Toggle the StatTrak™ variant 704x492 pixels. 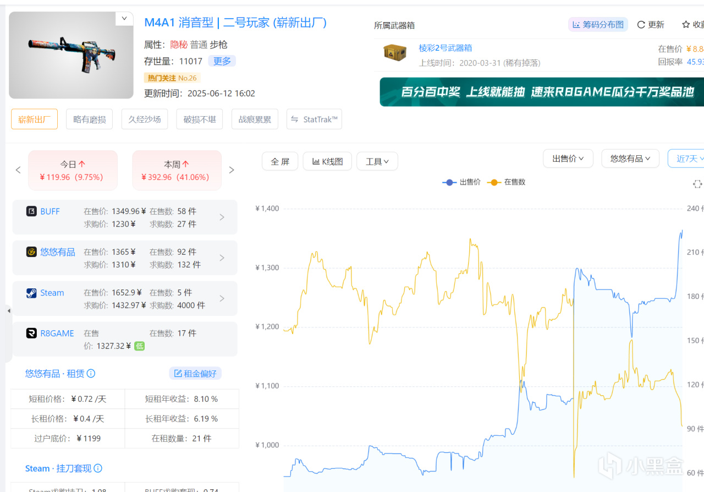tap(314, 119)
